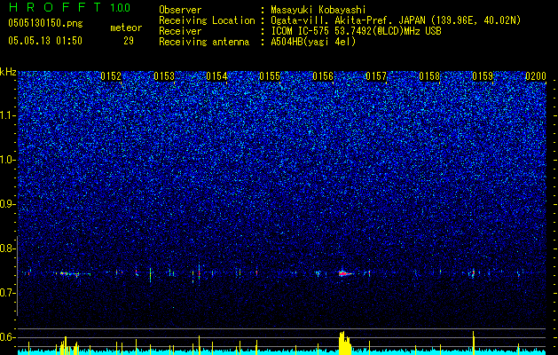Click the 'Receiving Location' label

pos(207,20)
